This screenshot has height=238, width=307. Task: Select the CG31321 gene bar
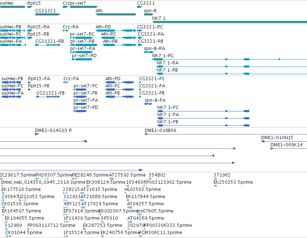tap(48, 14)
